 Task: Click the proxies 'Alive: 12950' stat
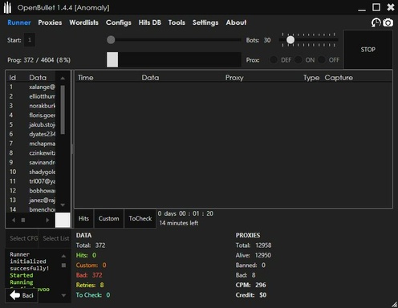click(254, 255)
